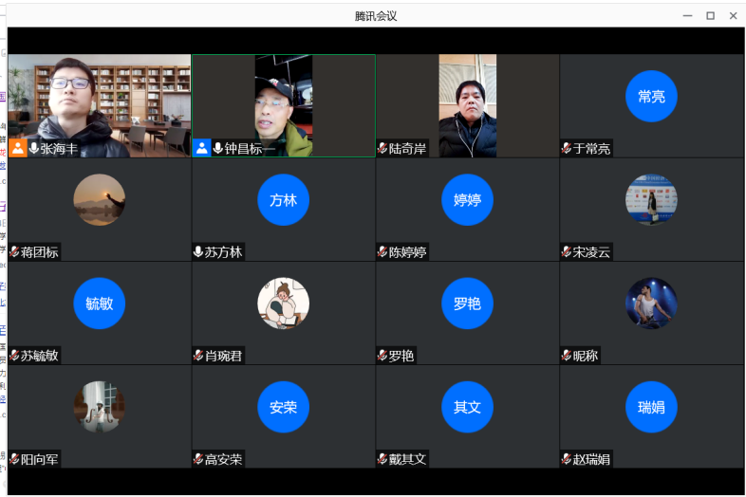Click the muted mic icon for 于常亮
Viewport: 746px width, 497px height.
coord(567,148)
